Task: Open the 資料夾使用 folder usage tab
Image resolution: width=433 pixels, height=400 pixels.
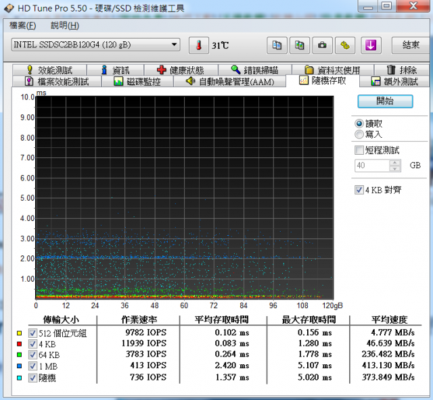Action: 333,70
